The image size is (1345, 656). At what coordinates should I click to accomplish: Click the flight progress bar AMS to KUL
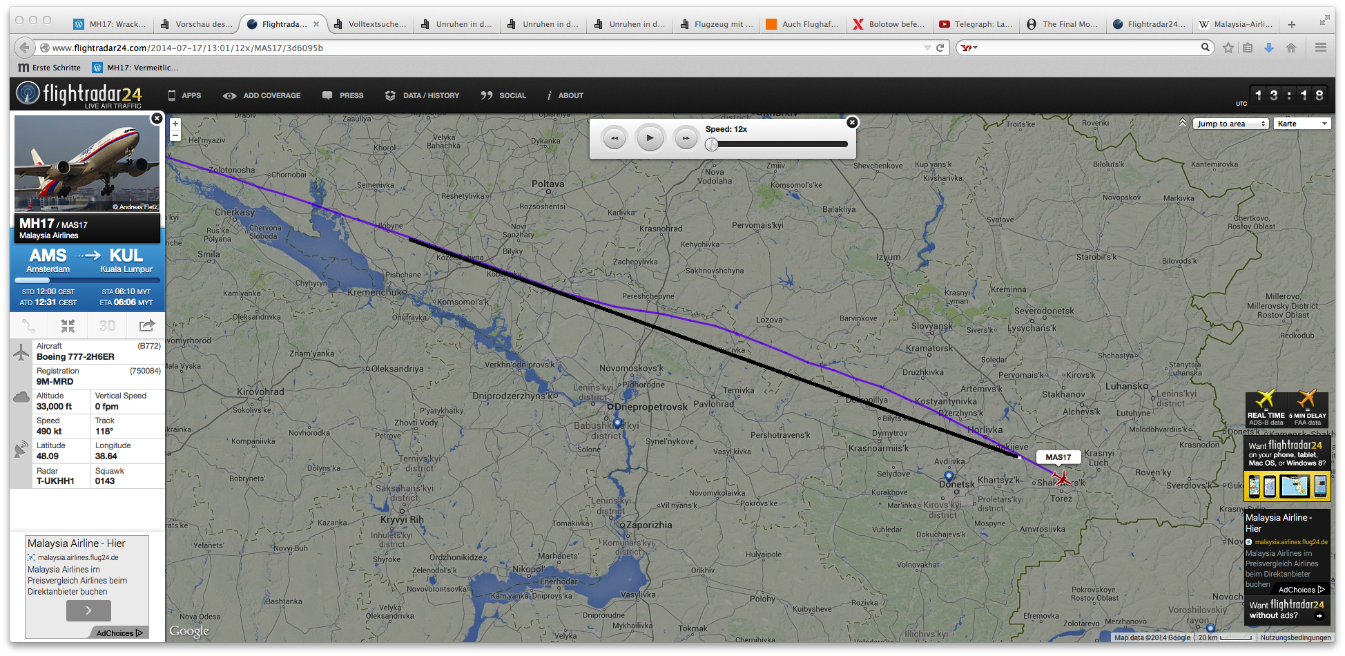pos(87,280)
